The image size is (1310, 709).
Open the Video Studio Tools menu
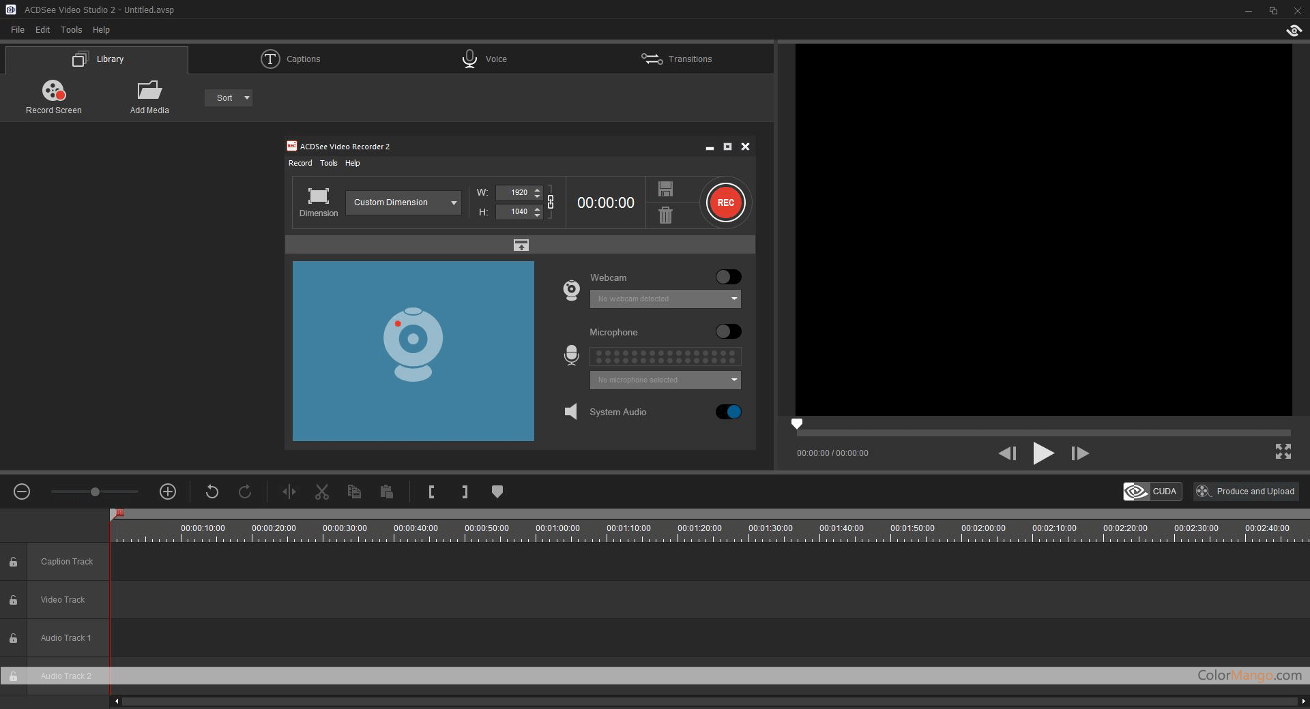[71, 30]
